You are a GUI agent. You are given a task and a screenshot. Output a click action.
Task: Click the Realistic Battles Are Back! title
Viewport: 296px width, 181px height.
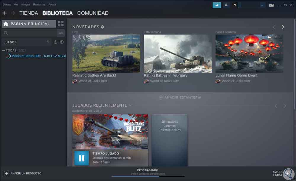[94, 75]
